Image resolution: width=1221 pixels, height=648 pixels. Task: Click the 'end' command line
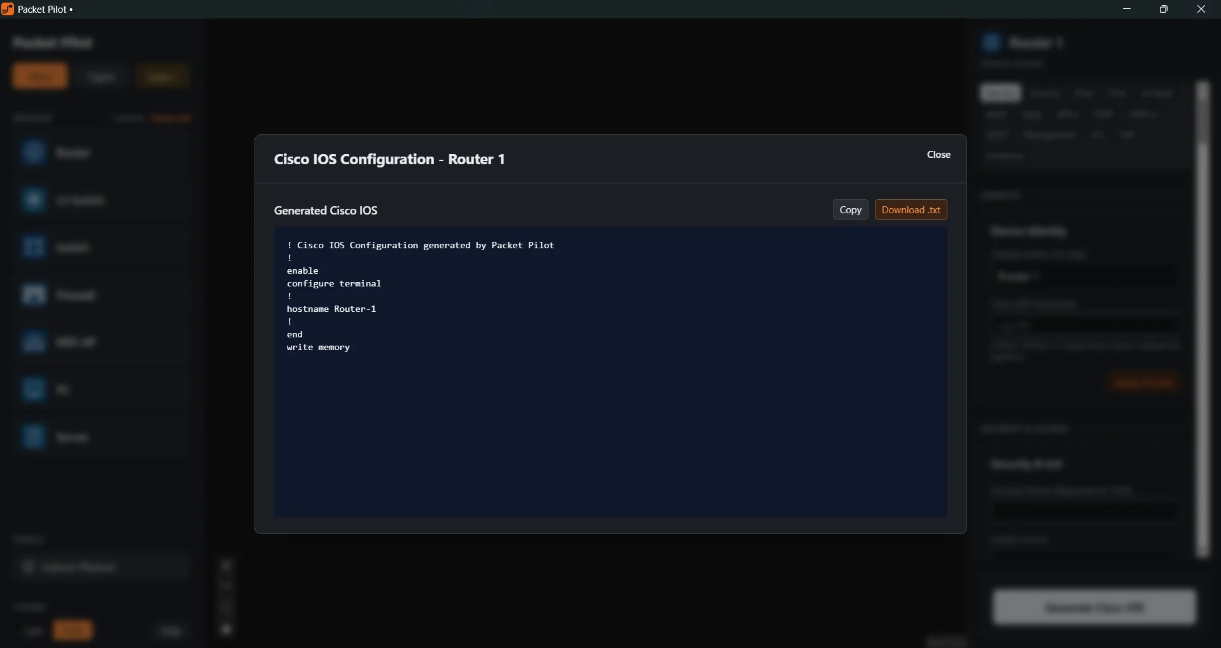295,334
